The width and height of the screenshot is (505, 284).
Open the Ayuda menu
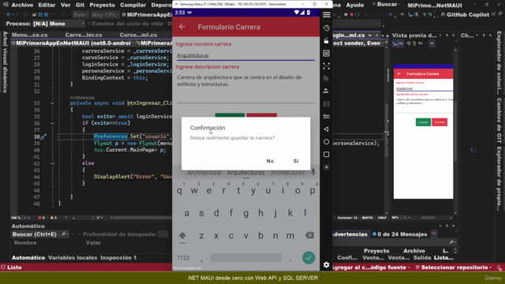[x=355, y=5]
